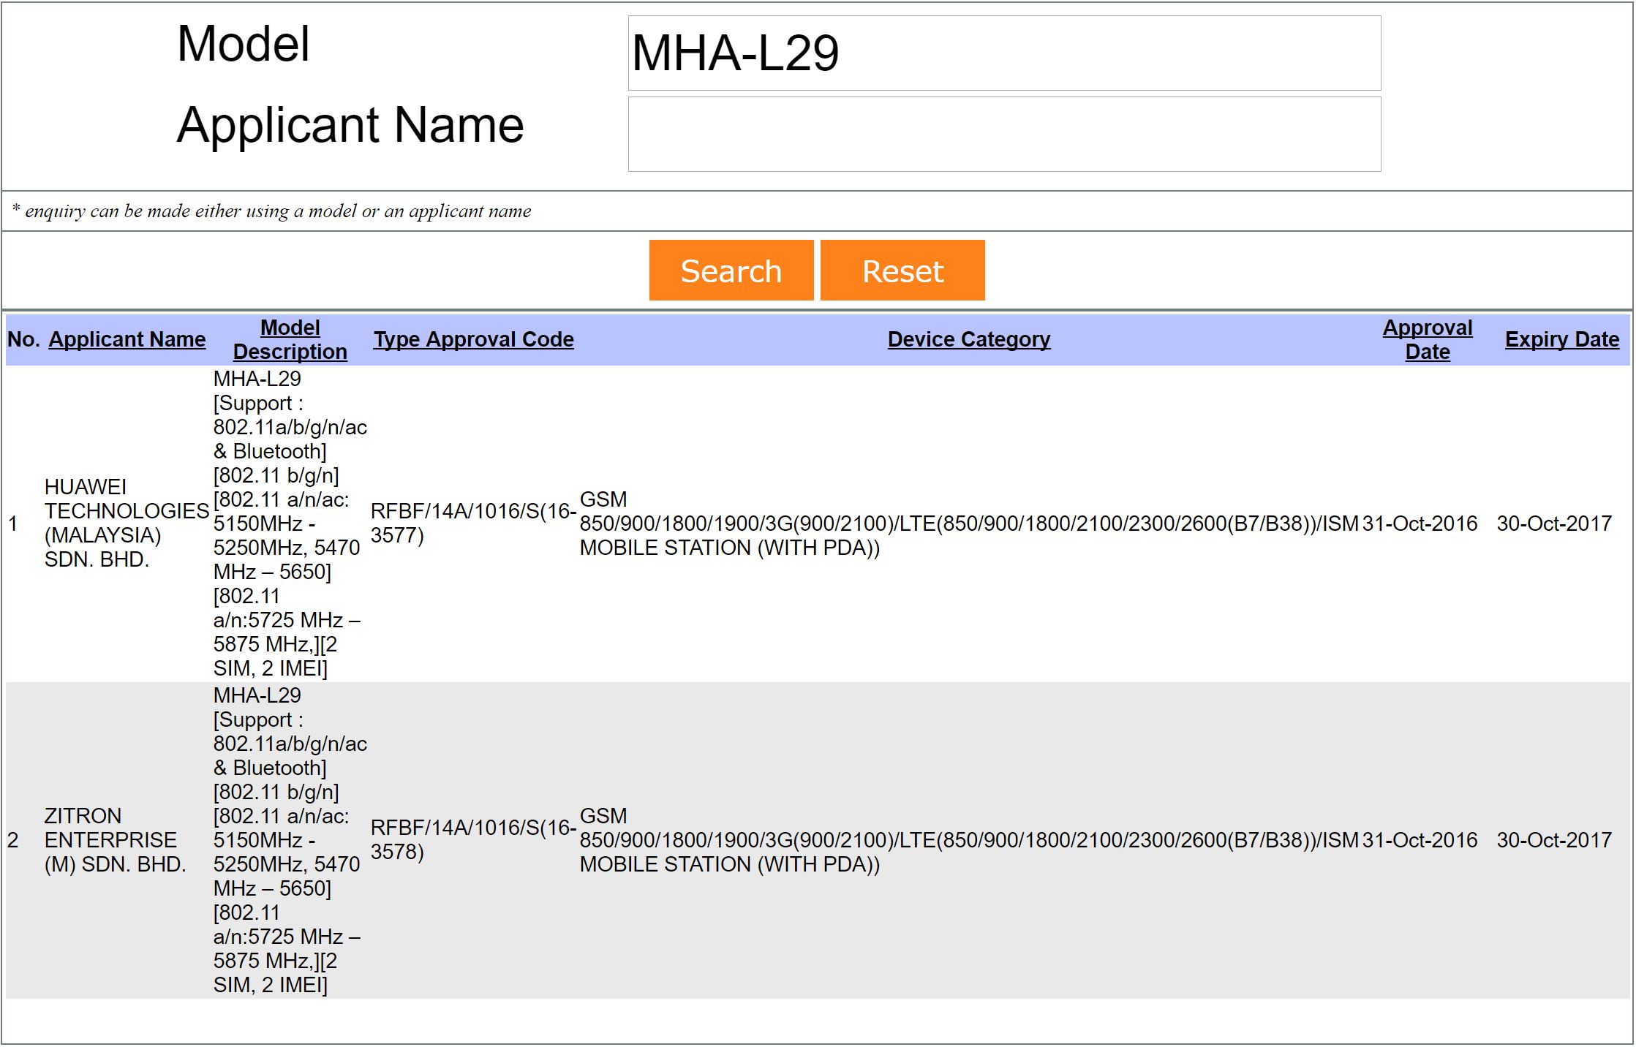Sort by Device Category column header
This screenshot has height=1047, width=1636.
click(x=969, y=339)
